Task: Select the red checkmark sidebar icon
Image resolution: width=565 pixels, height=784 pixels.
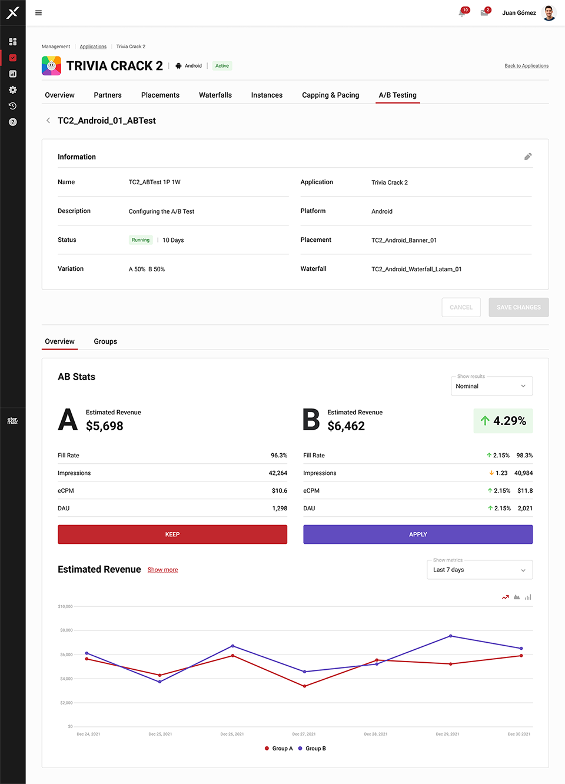Action: [x=13, y=58]
